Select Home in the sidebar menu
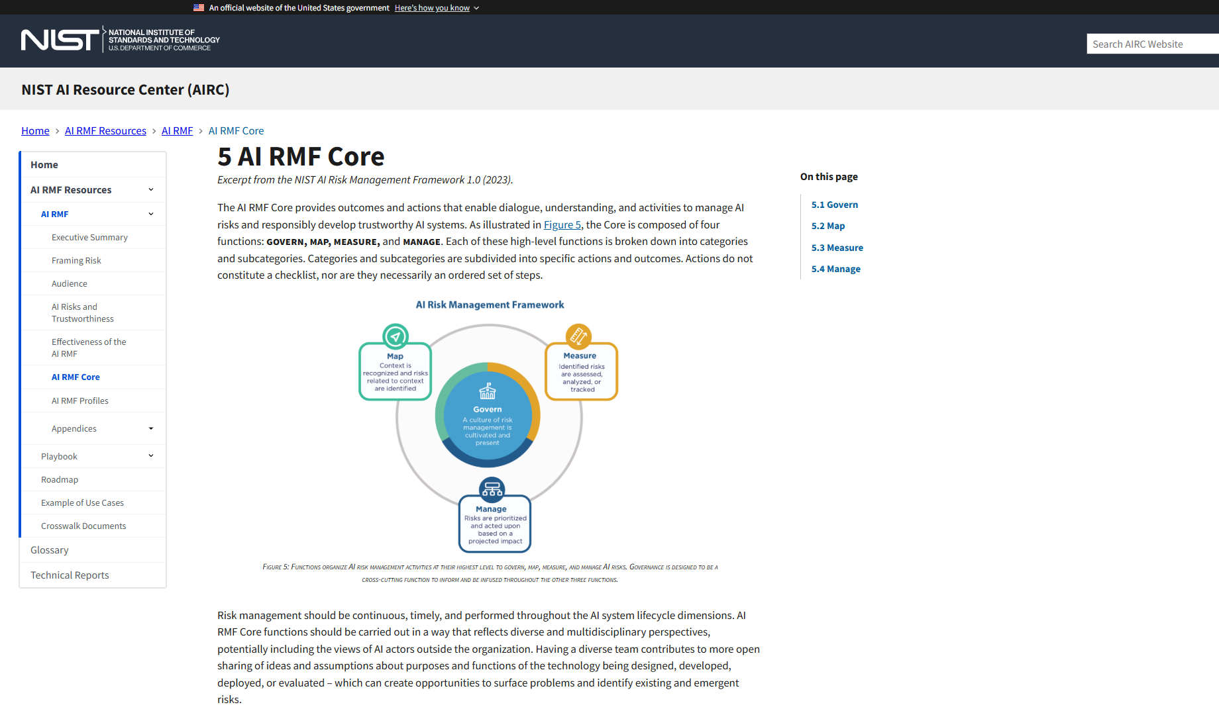The image size is (1219, 715). pyautogui.click(x=93, y=165)
